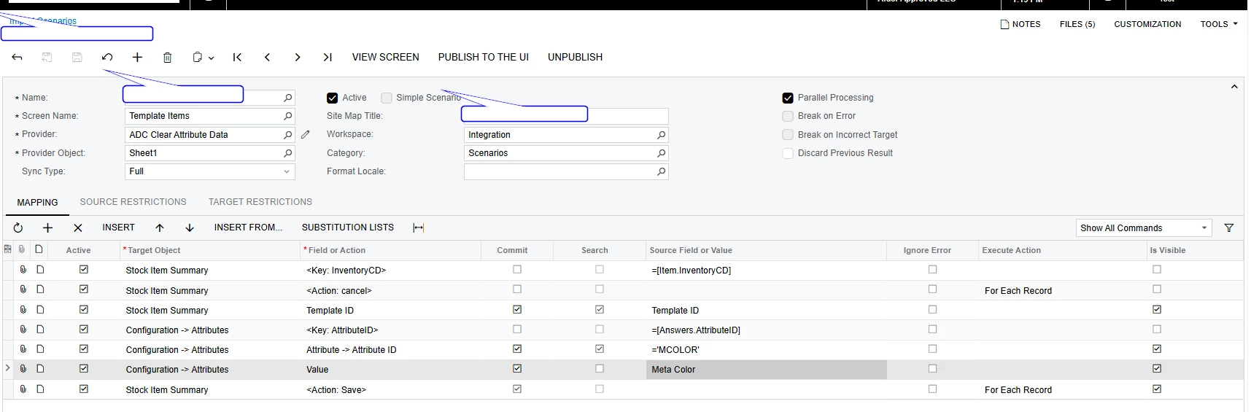This screenshot has height=412, width=1251.
Task: Switch to Target Restrictions tab
Action: click(x=260, y=202)
